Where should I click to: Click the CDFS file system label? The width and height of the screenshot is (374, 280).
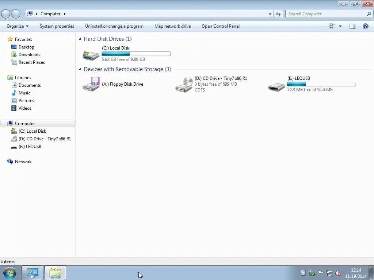tap(200, 90)
